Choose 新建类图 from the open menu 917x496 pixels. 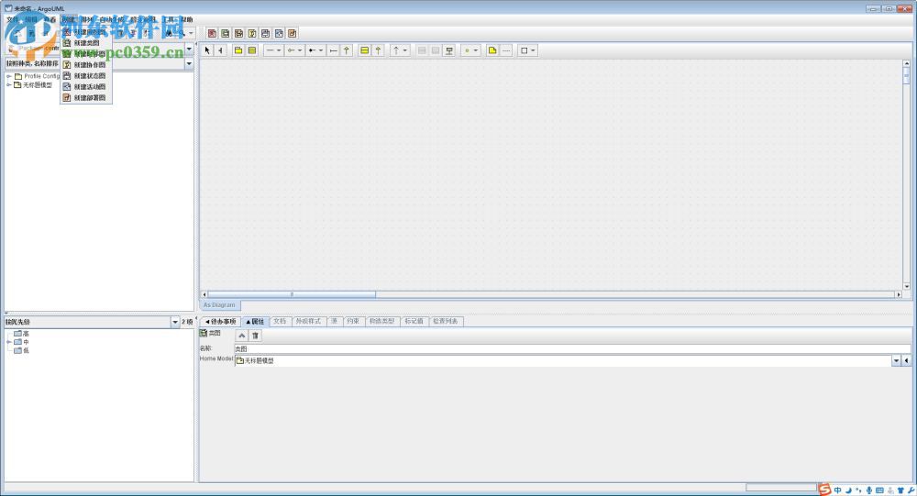point(86,43)
